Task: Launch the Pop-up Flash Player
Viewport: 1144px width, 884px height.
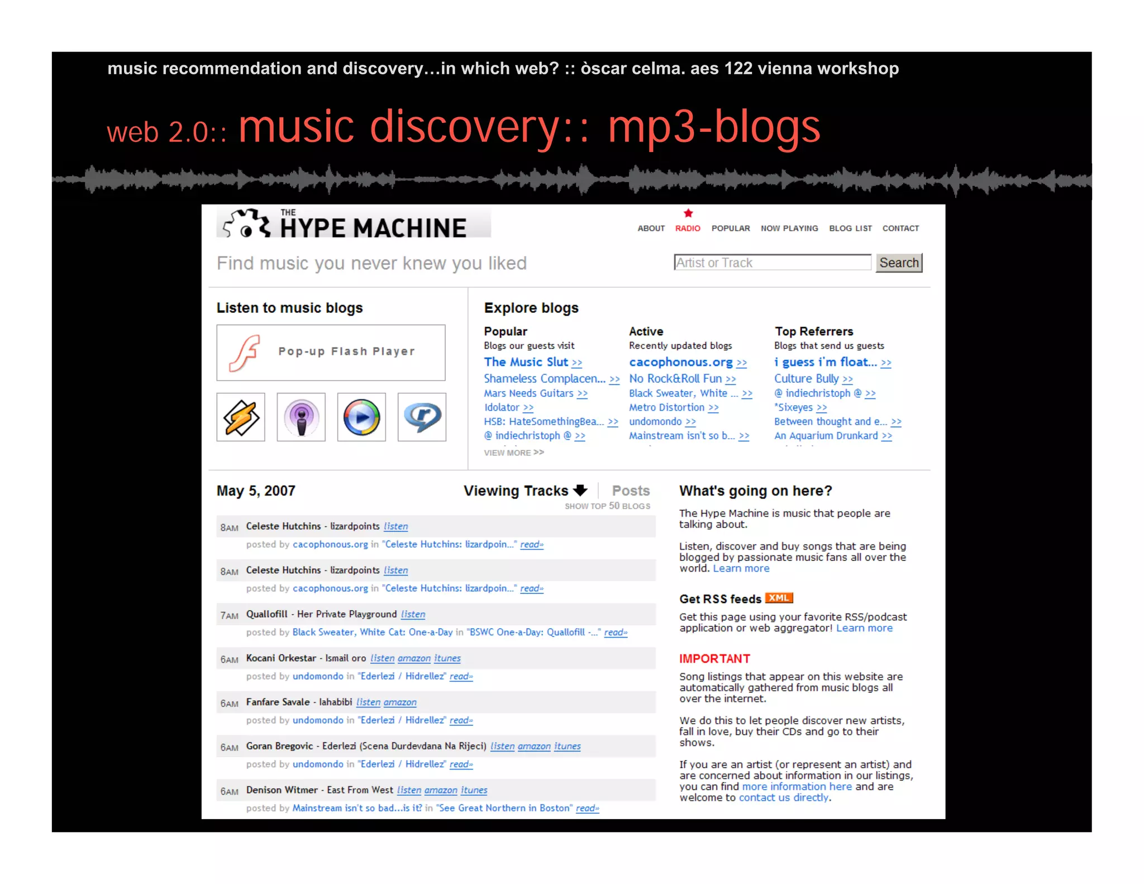Action: pyautogui.click(x=331, y=353)
